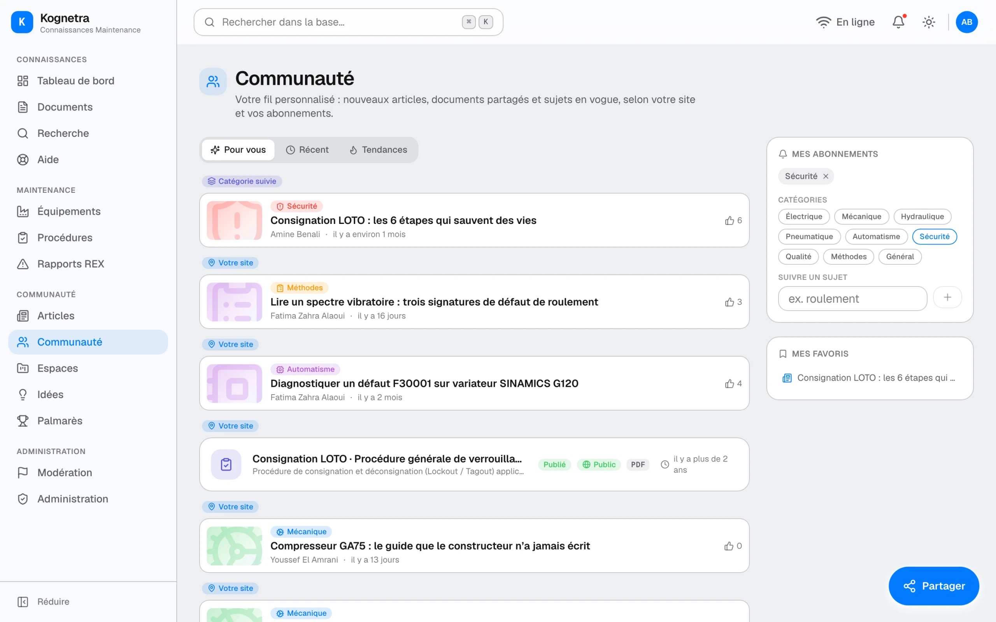The image size is (996, 622).
Task: Open the favorite Consignation LOTO entry
Action: [870, 378]
